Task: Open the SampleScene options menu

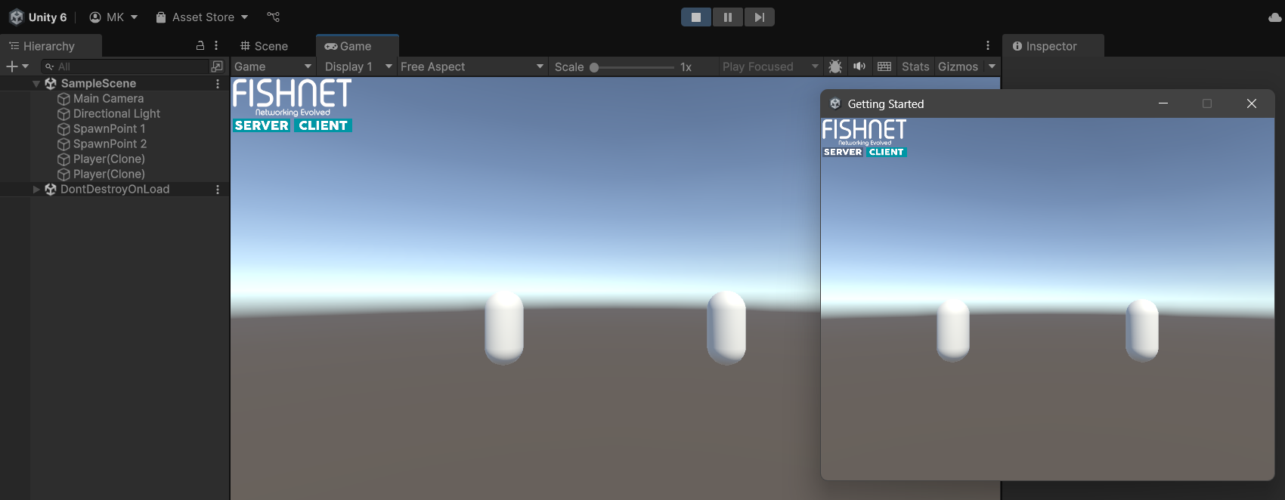Action: pos(218,84)
